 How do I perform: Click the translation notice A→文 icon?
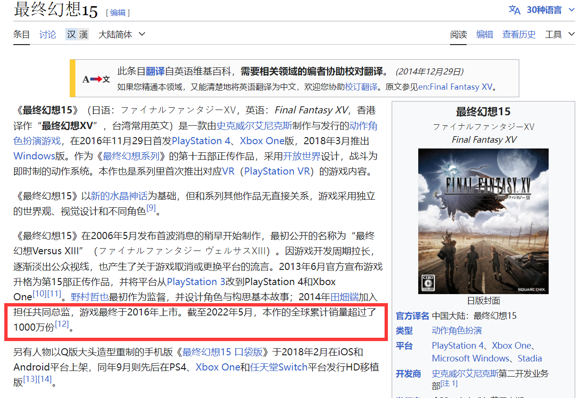(x=96, y=79)
